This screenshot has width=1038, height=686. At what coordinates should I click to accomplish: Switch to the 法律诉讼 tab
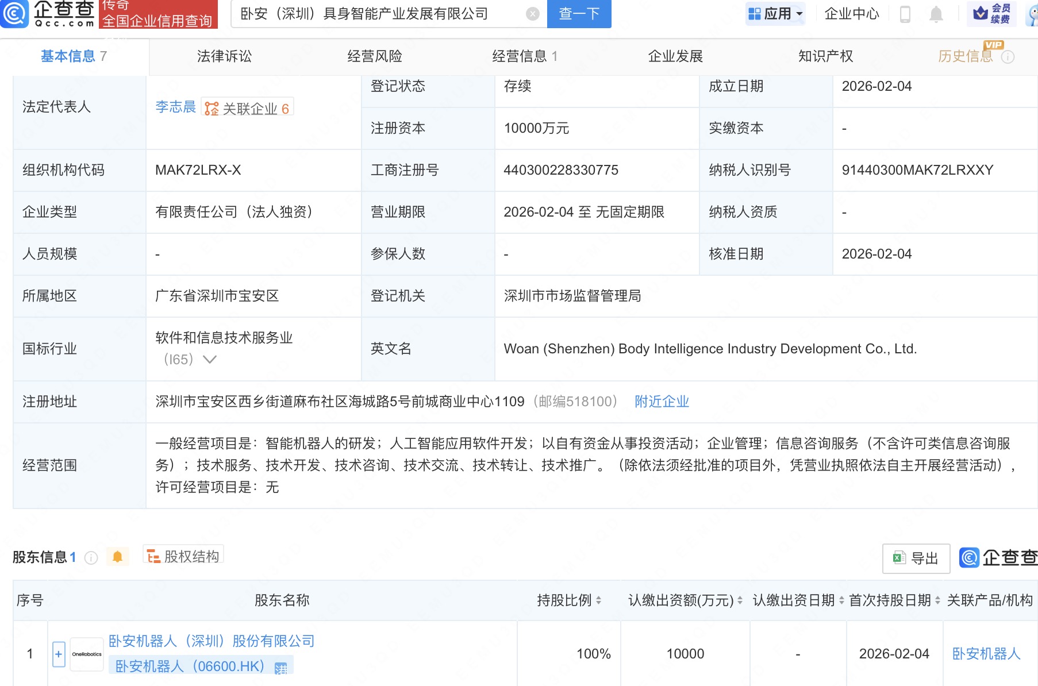pyautogui.click(x=224, y=56)
